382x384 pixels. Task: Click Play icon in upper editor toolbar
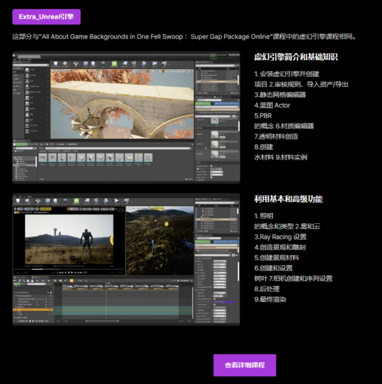click(154, 63)
